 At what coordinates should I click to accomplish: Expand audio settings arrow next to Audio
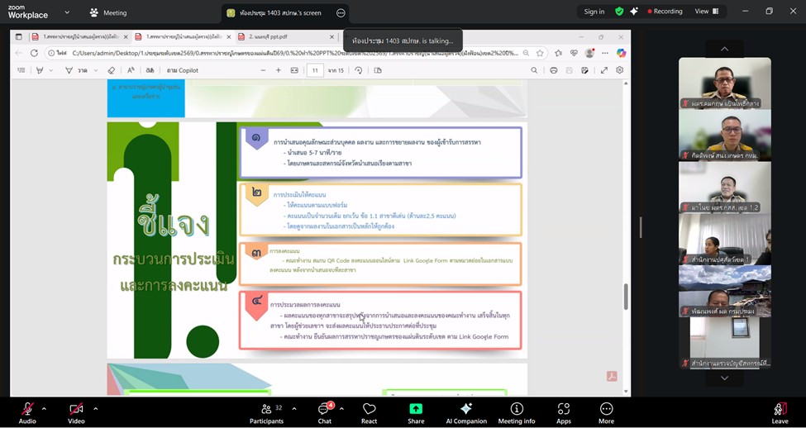point(44,408)
